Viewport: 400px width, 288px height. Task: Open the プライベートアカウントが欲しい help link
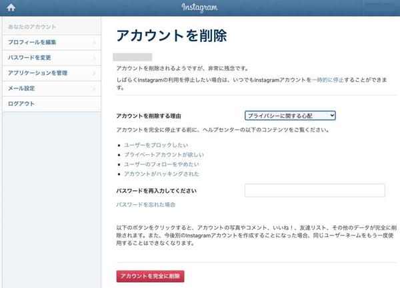tap(164, 155)
